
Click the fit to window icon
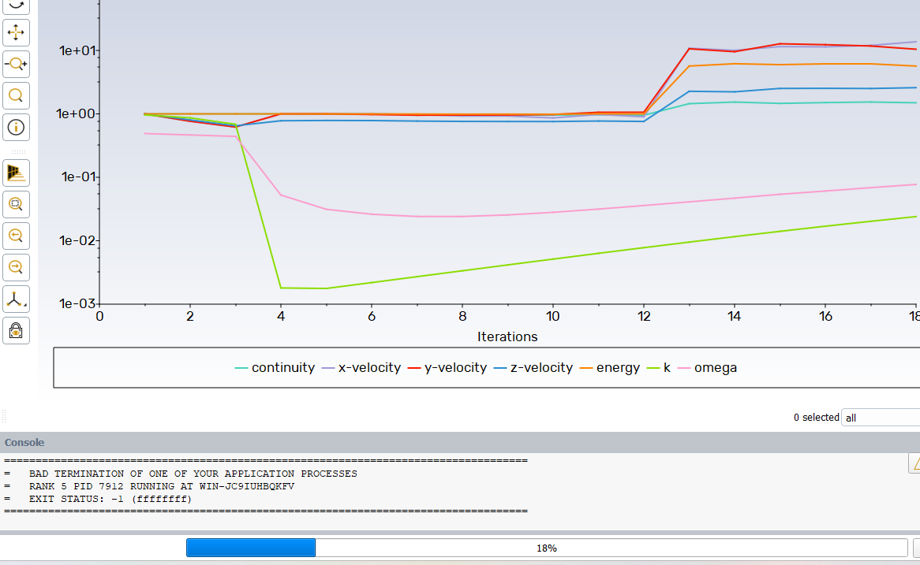[x=16, y=205]
